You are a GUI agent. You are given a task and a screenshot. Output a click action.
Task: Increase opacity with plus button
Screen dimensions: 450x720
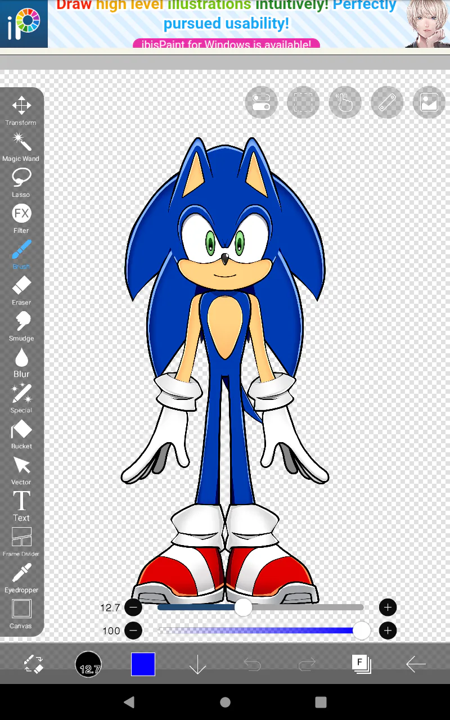(x=388, y=631)
